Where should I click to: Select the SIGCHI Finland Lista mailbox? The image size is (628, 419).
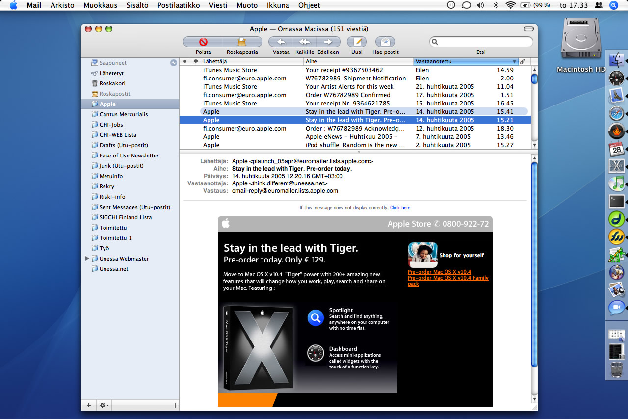(x=130, y=217)
